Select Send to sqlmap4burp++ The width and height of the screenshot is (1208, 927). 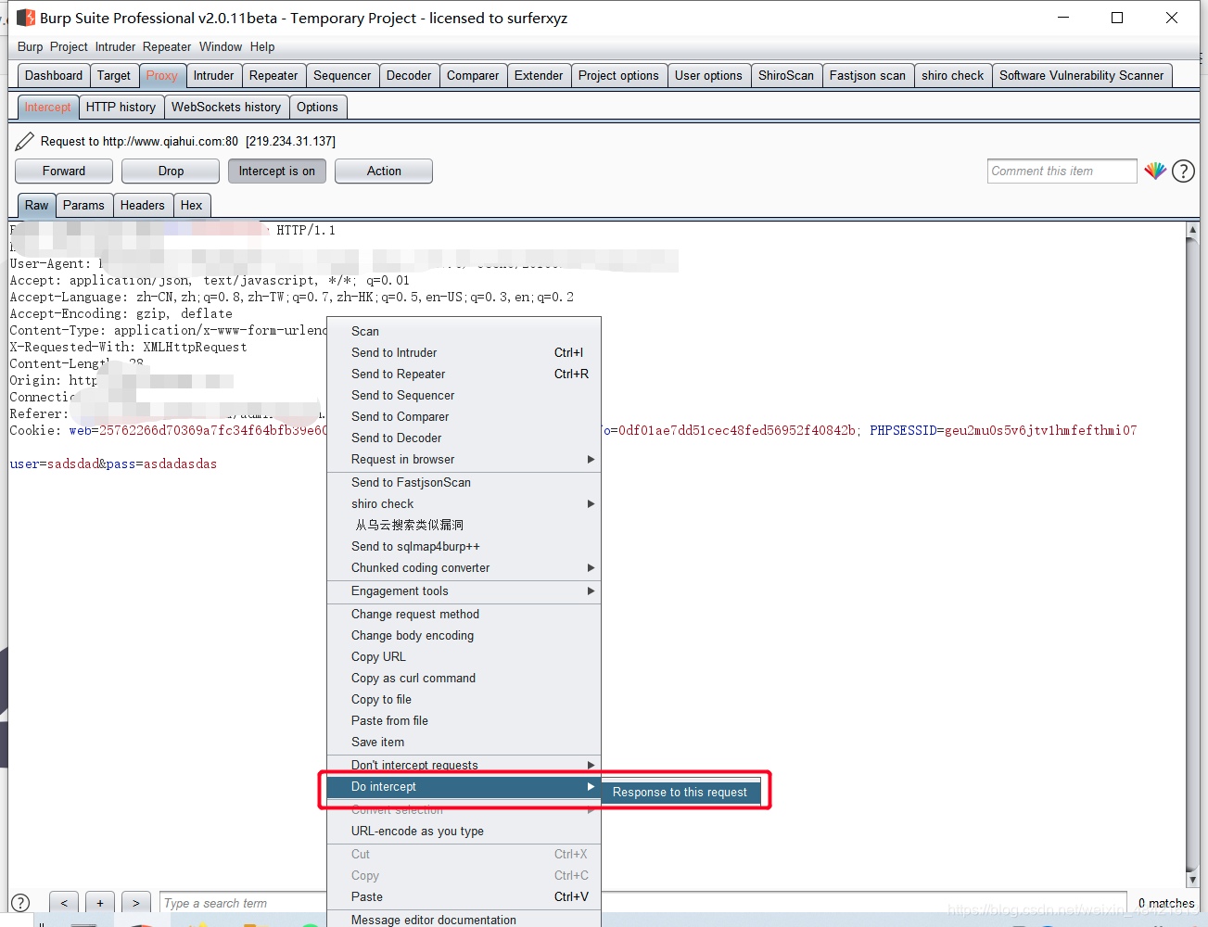464,546
